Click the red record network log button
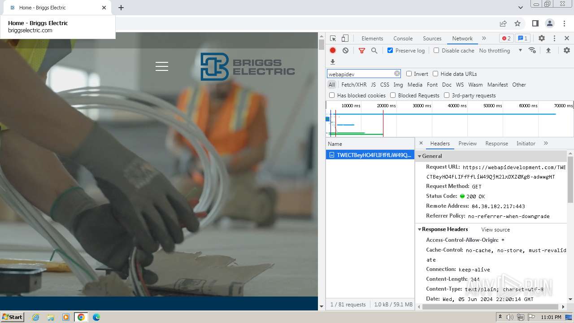The width and height of the screenshot is (574, 323). pyautogui.click(x=333, y=51)
